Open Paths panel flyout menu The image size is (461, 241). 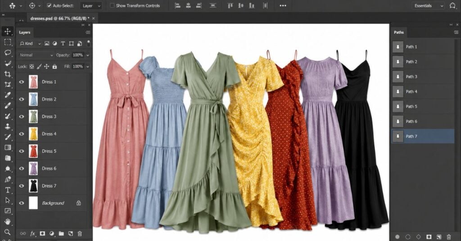[456, 32]
